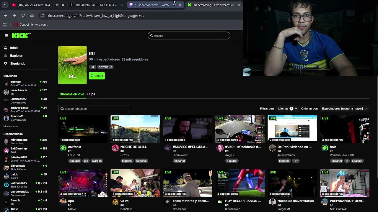The height and width of the screenshot is (212, 378).
Task: Open Inicio in the sidebar
Action: [14, 48]
